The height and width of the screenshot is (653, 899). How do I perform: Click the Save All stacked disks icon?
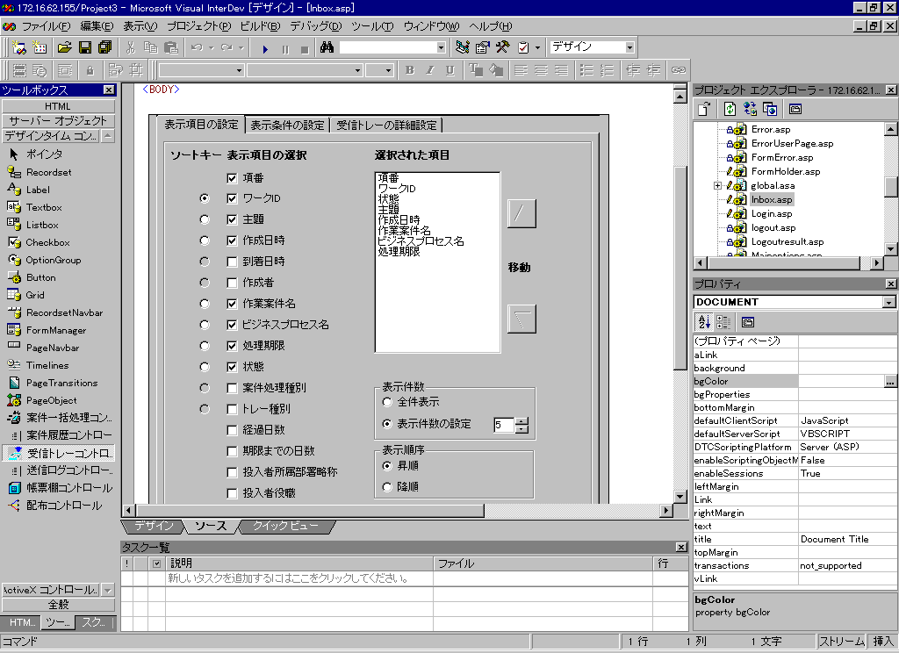click(105, 47)
